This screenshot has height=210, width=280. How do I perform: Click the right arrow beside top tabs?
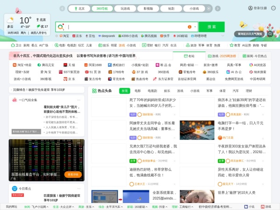217,8
